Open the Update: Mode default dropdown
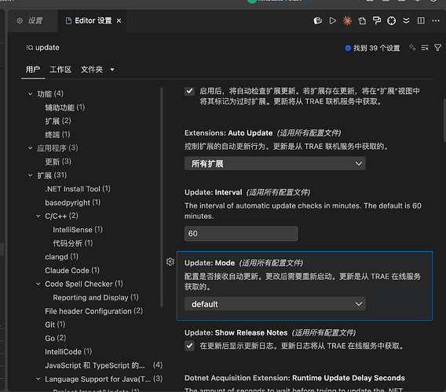 click(275, 304)
